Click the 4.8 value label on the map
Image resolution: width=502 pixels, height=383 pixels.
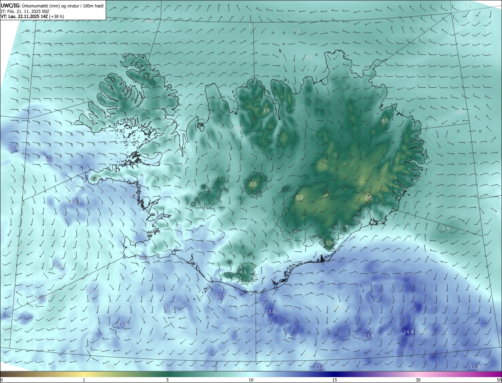(x=243, y=272)
